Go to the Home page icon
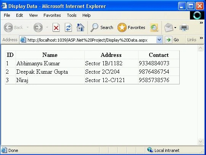This screenshot has height=155, width=206. point(80,27)
